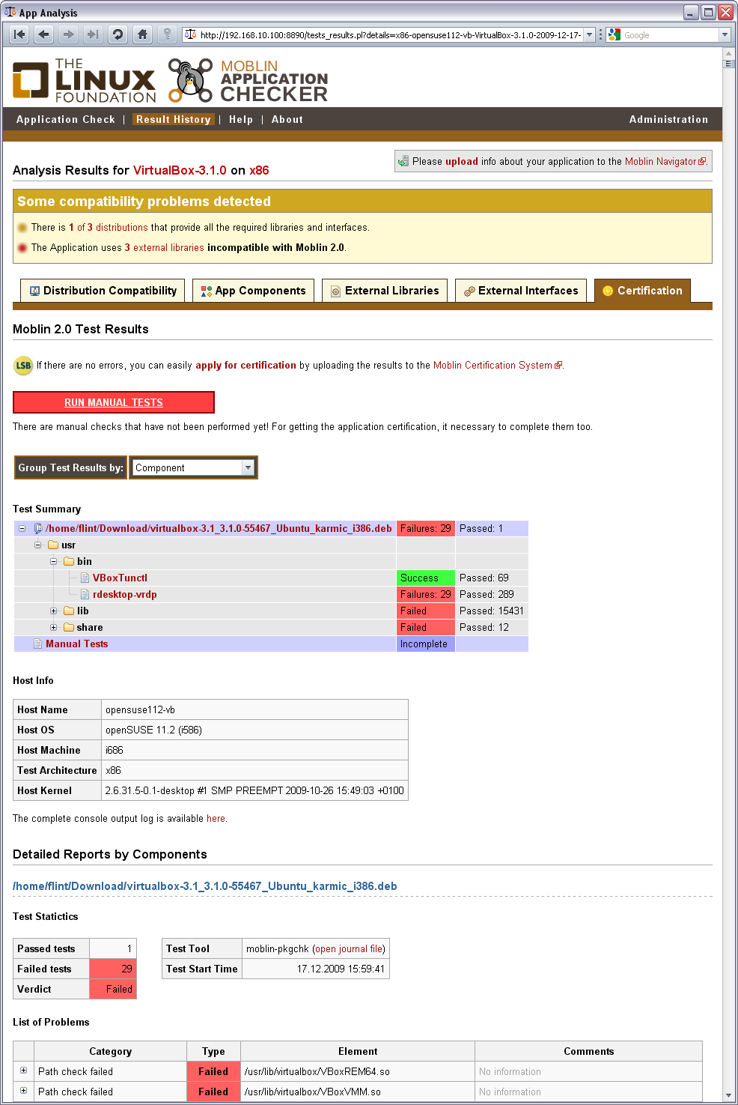Screen dimensions: 738x1105
Task: Open the Manual Tests link
Action: coord(77,644)
